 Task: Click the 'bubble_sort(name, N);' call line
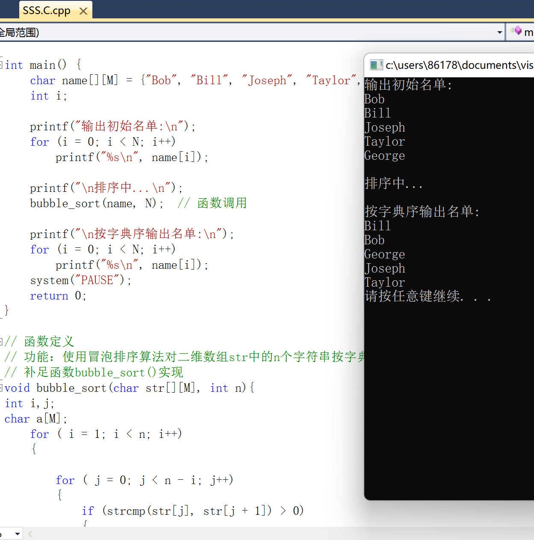97,203
